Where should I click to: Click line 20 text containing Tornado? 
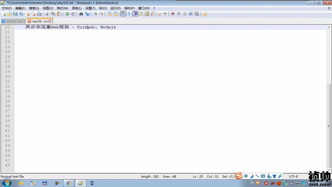coord(71,27)
